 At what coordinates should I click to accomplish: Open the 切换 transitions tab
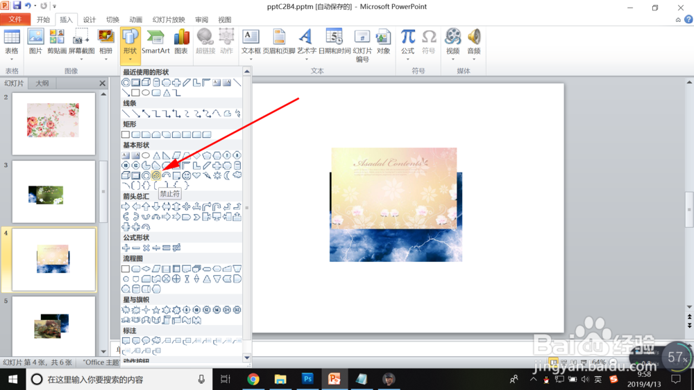point(112,19)
